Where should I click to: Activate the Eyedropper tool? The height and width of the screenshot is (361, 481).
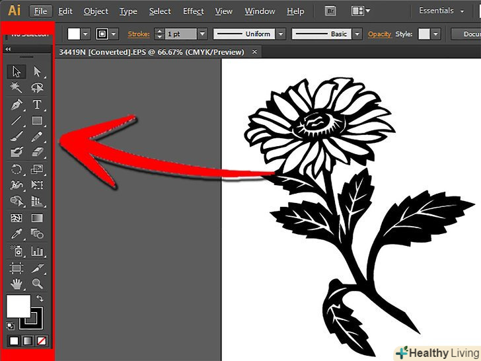coord(17,234)
